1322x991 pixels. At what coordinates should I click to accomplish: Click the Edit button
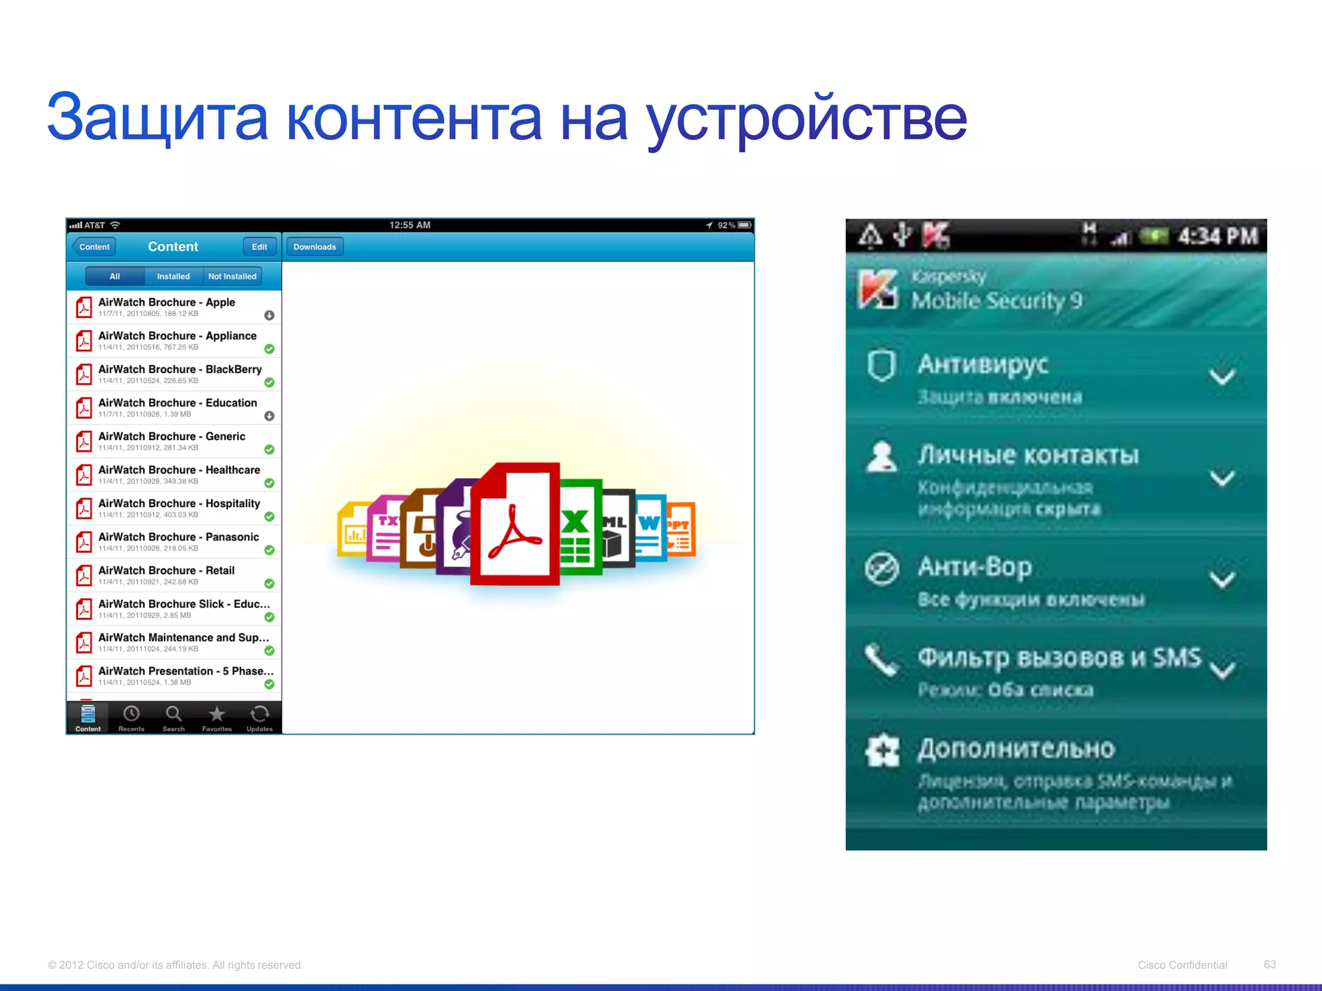[259, 246]
